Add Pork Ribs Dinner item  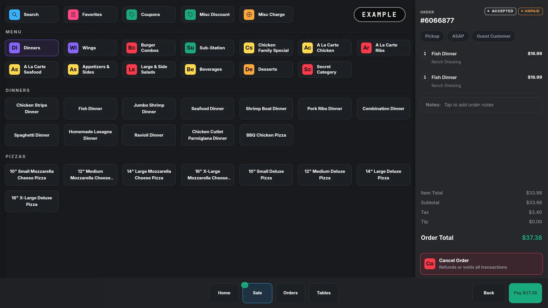[325, 109]
